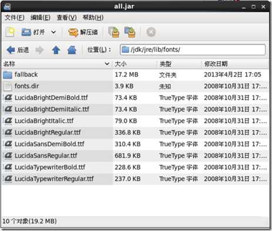Click the LucidaBrightDemiItalic.ttf file name
This screenshot has width=272, height=231.
click(52, 109)
